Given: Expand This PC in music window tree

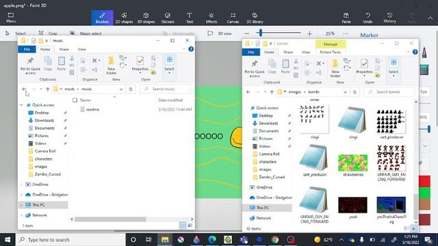Looking at the screenshot, I should coord(21,205).
